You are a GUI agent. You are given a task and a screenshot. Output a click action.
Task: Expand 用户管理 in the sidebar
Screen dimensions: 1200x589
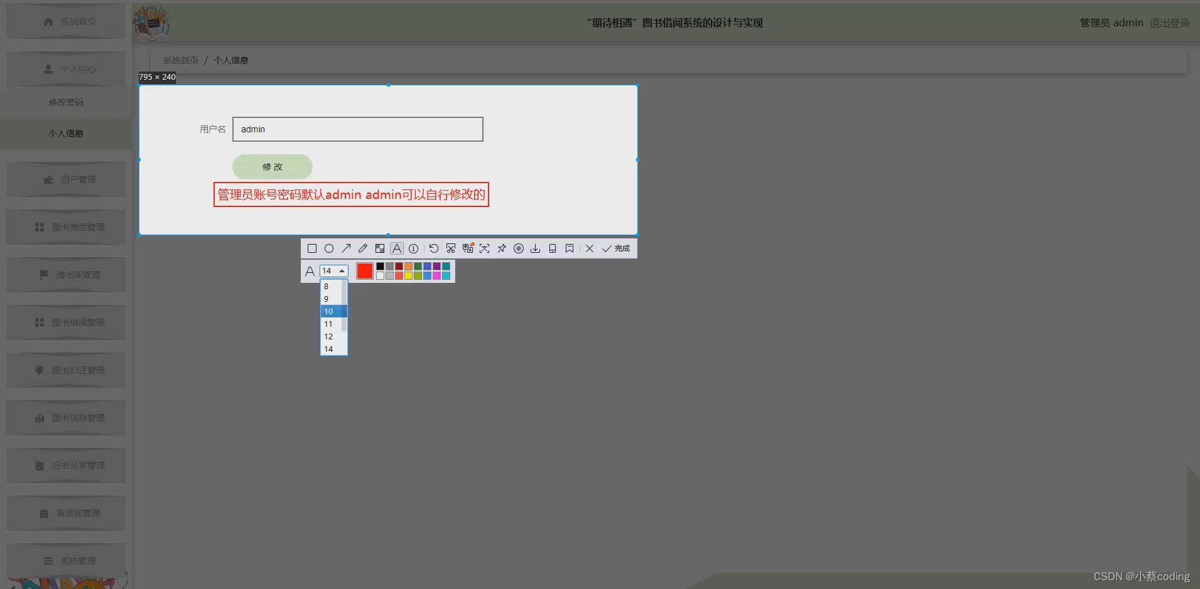coord(66,179)
